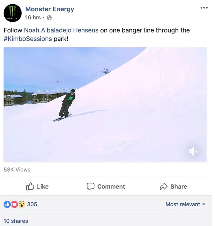Open Noah Albaladejo Hensens profile link

[61, 30]
